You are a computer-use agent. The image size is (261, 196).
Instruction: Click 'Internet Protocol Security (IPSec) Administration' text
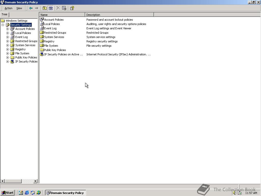118,54
